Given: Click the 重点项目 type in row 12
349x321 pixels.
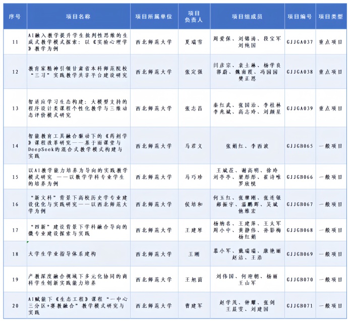Looking at the screenshot, I should click(x=330, y=72).
